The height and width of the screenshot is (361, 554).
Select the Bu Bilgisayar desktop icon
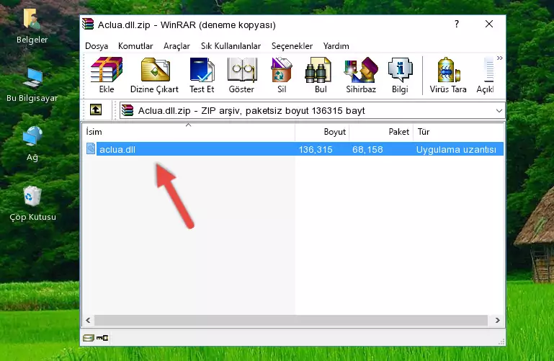coord(32,85)
